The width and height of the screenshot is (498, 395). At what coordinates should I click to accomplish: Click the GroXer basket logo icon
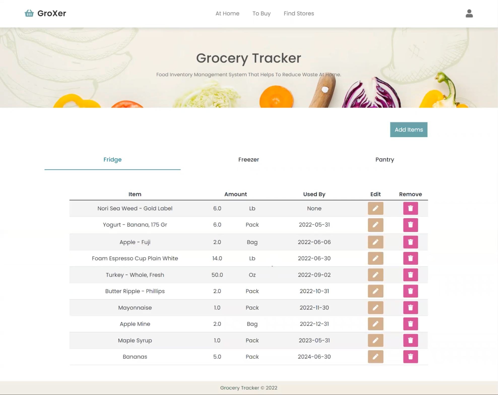[29, 13]
